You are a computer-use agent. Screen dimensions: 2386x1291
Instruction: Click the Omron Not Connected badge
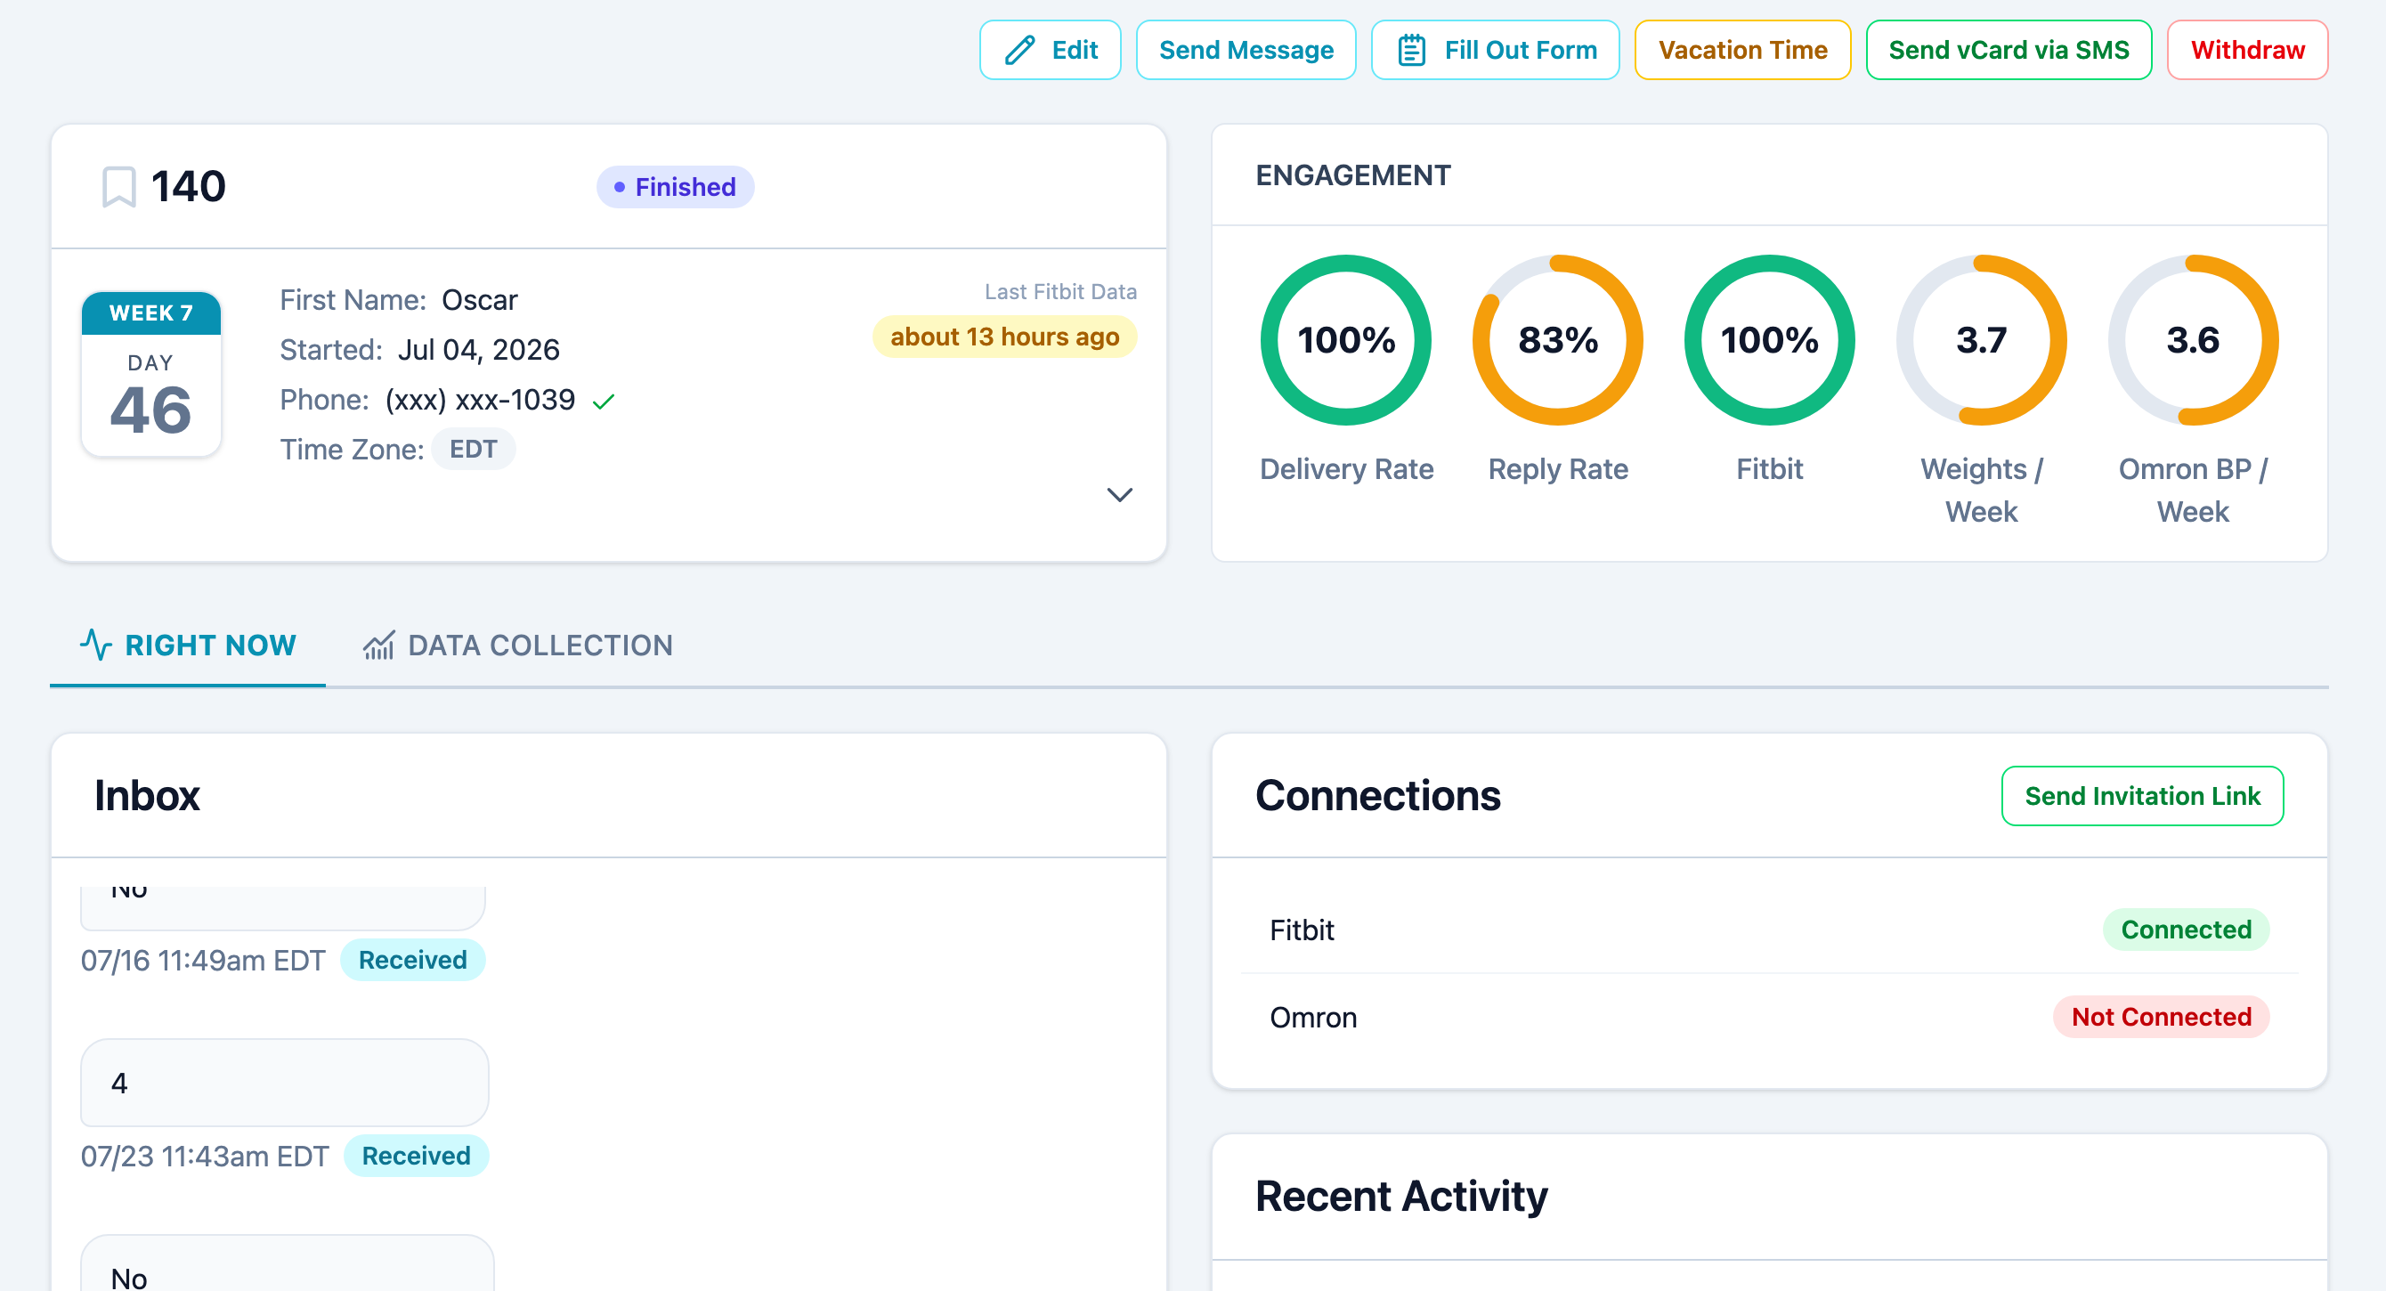[x=2161, y=1016]
